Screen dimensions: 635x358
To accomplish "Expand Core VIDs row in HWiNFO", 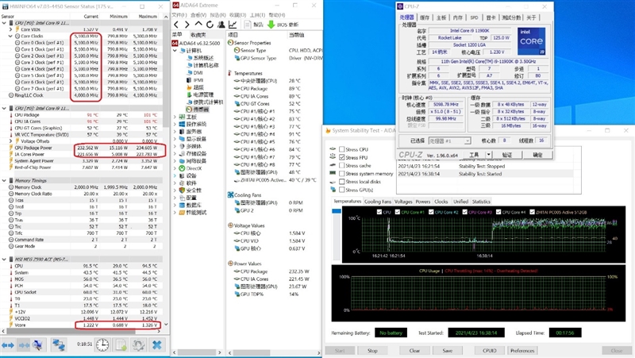I will click(x=10, y=29).
